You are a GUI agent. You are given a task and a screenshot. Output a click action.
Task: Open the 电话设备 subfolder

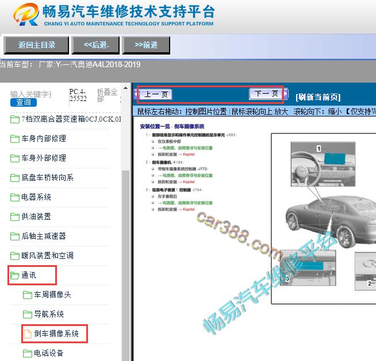click(49, 353)
